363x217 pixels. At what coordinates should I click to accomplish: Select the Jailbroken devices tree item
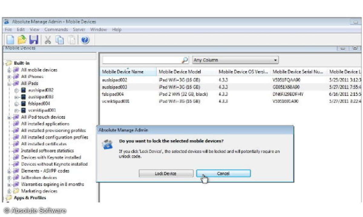point(39,178)
